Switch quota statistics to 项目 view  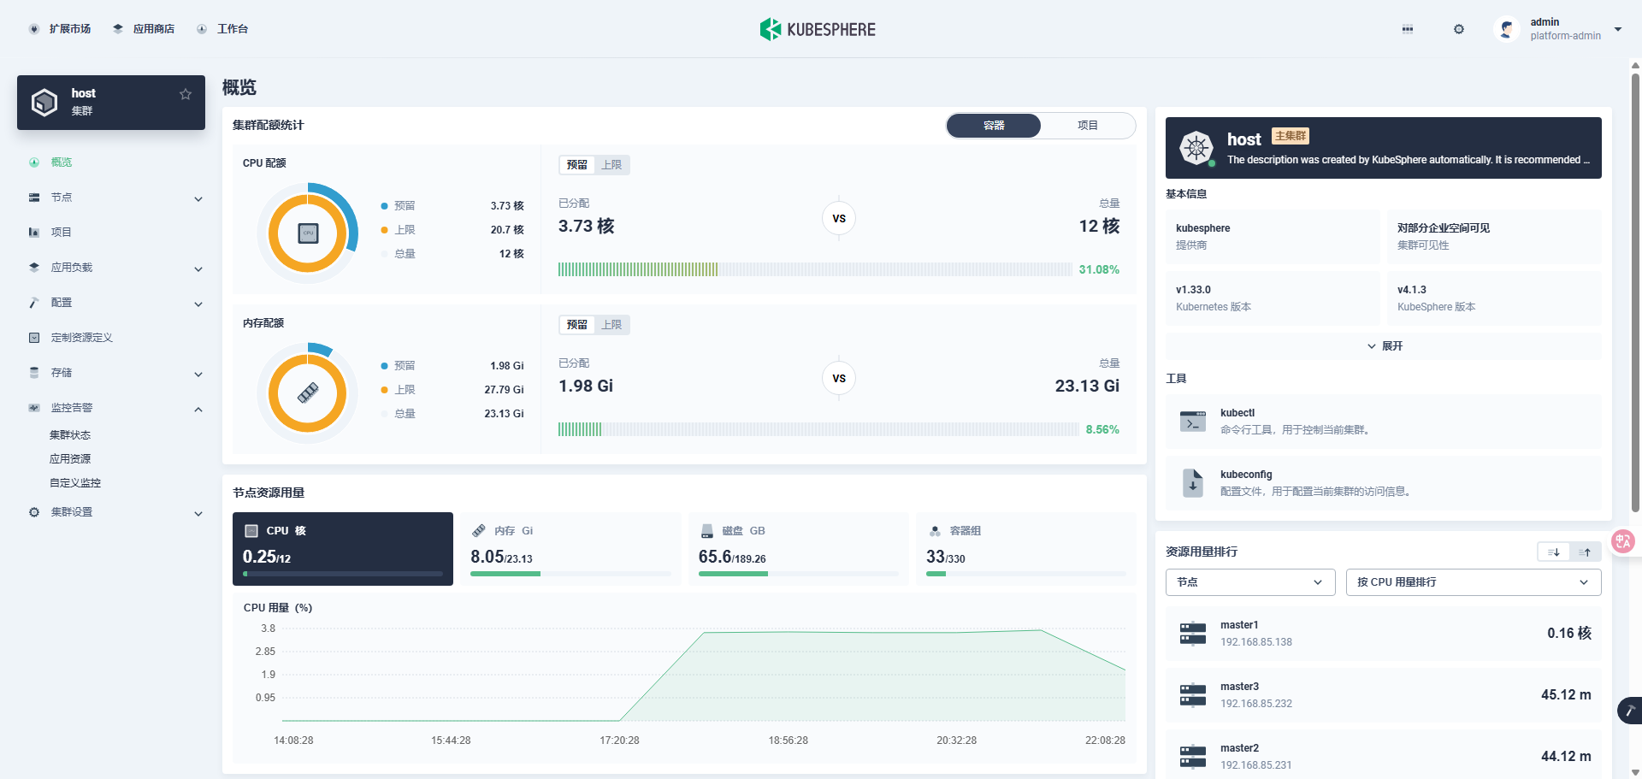(1088, 126)
